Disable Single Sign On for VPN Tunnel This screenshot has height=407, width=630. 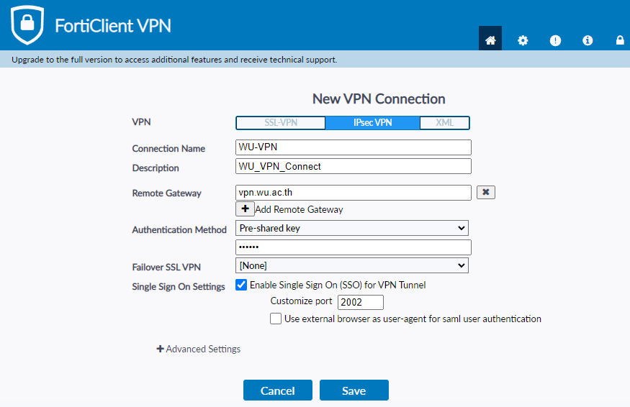[241, 285]
